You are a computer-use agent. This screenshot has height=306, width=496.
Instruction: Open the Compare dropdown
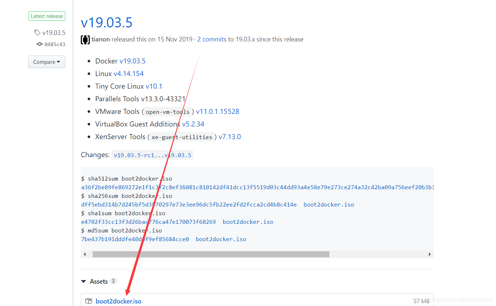point(47,62)
